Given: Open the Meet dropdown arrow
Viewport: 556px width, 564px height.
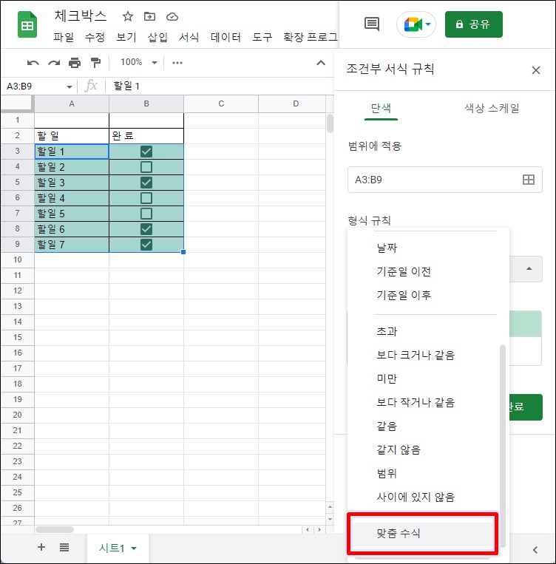Looking at the screenshot, I should 428,24.
